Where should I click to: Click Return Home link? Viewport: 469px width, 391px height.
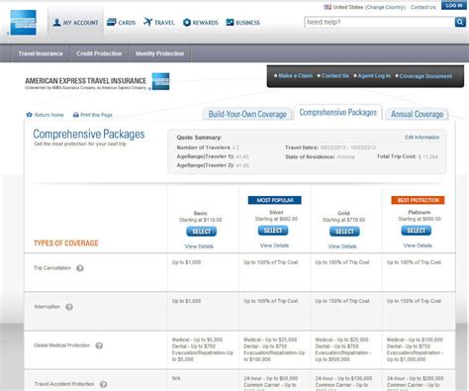pyautogui.click(x=48, y=115)
